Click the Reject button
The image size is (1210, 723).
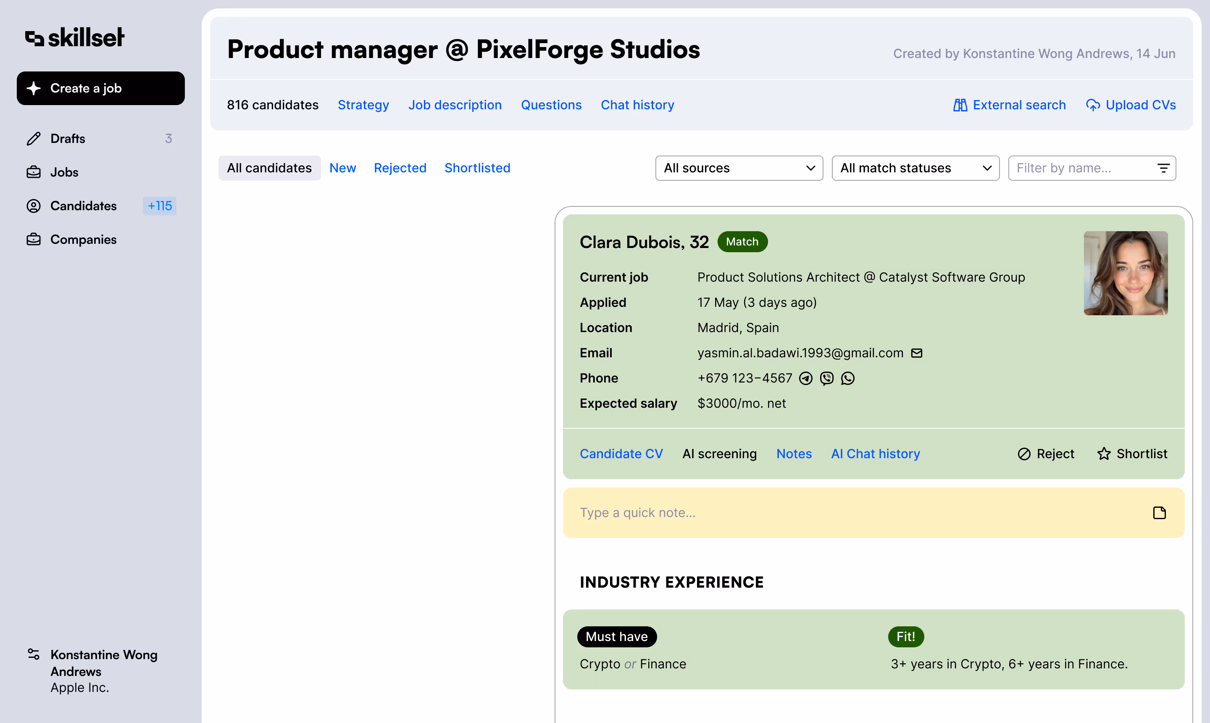[1046, 454]
